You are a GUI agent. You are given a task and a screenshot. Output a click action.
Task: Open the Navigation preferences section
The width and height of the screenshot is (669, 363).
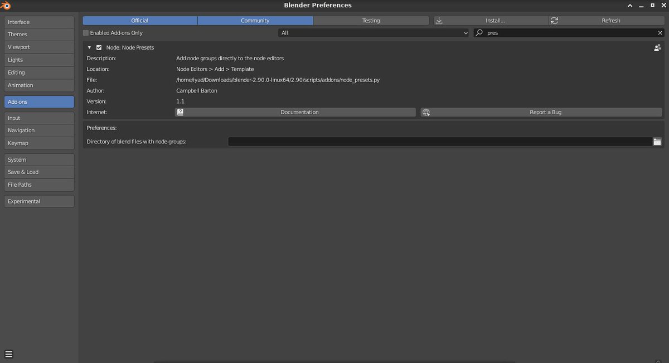(39, 130)
